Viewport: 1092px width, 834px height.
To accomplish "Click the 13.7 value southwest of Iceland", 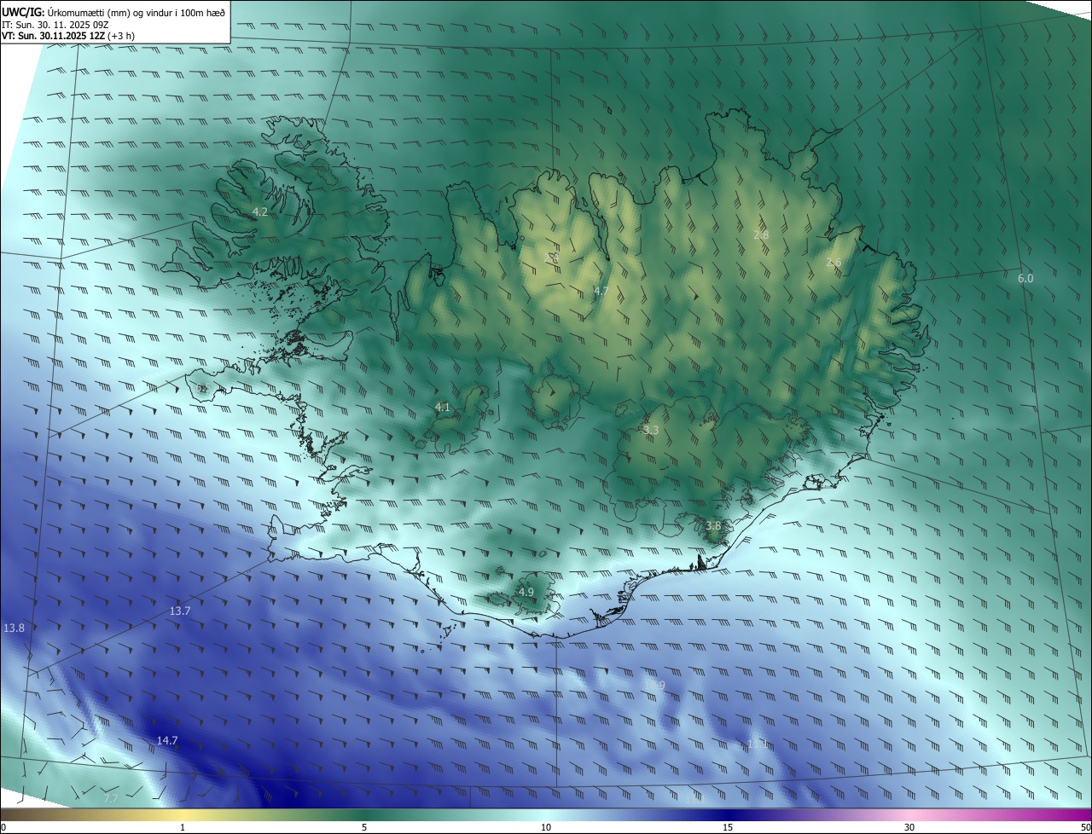I will point(180,611).
